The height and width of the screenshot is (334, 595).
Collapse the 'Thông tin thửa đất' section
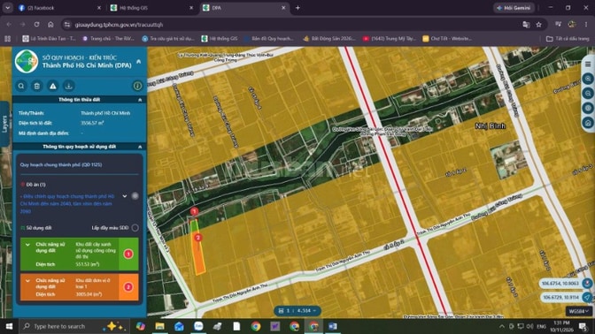[140, 100]
